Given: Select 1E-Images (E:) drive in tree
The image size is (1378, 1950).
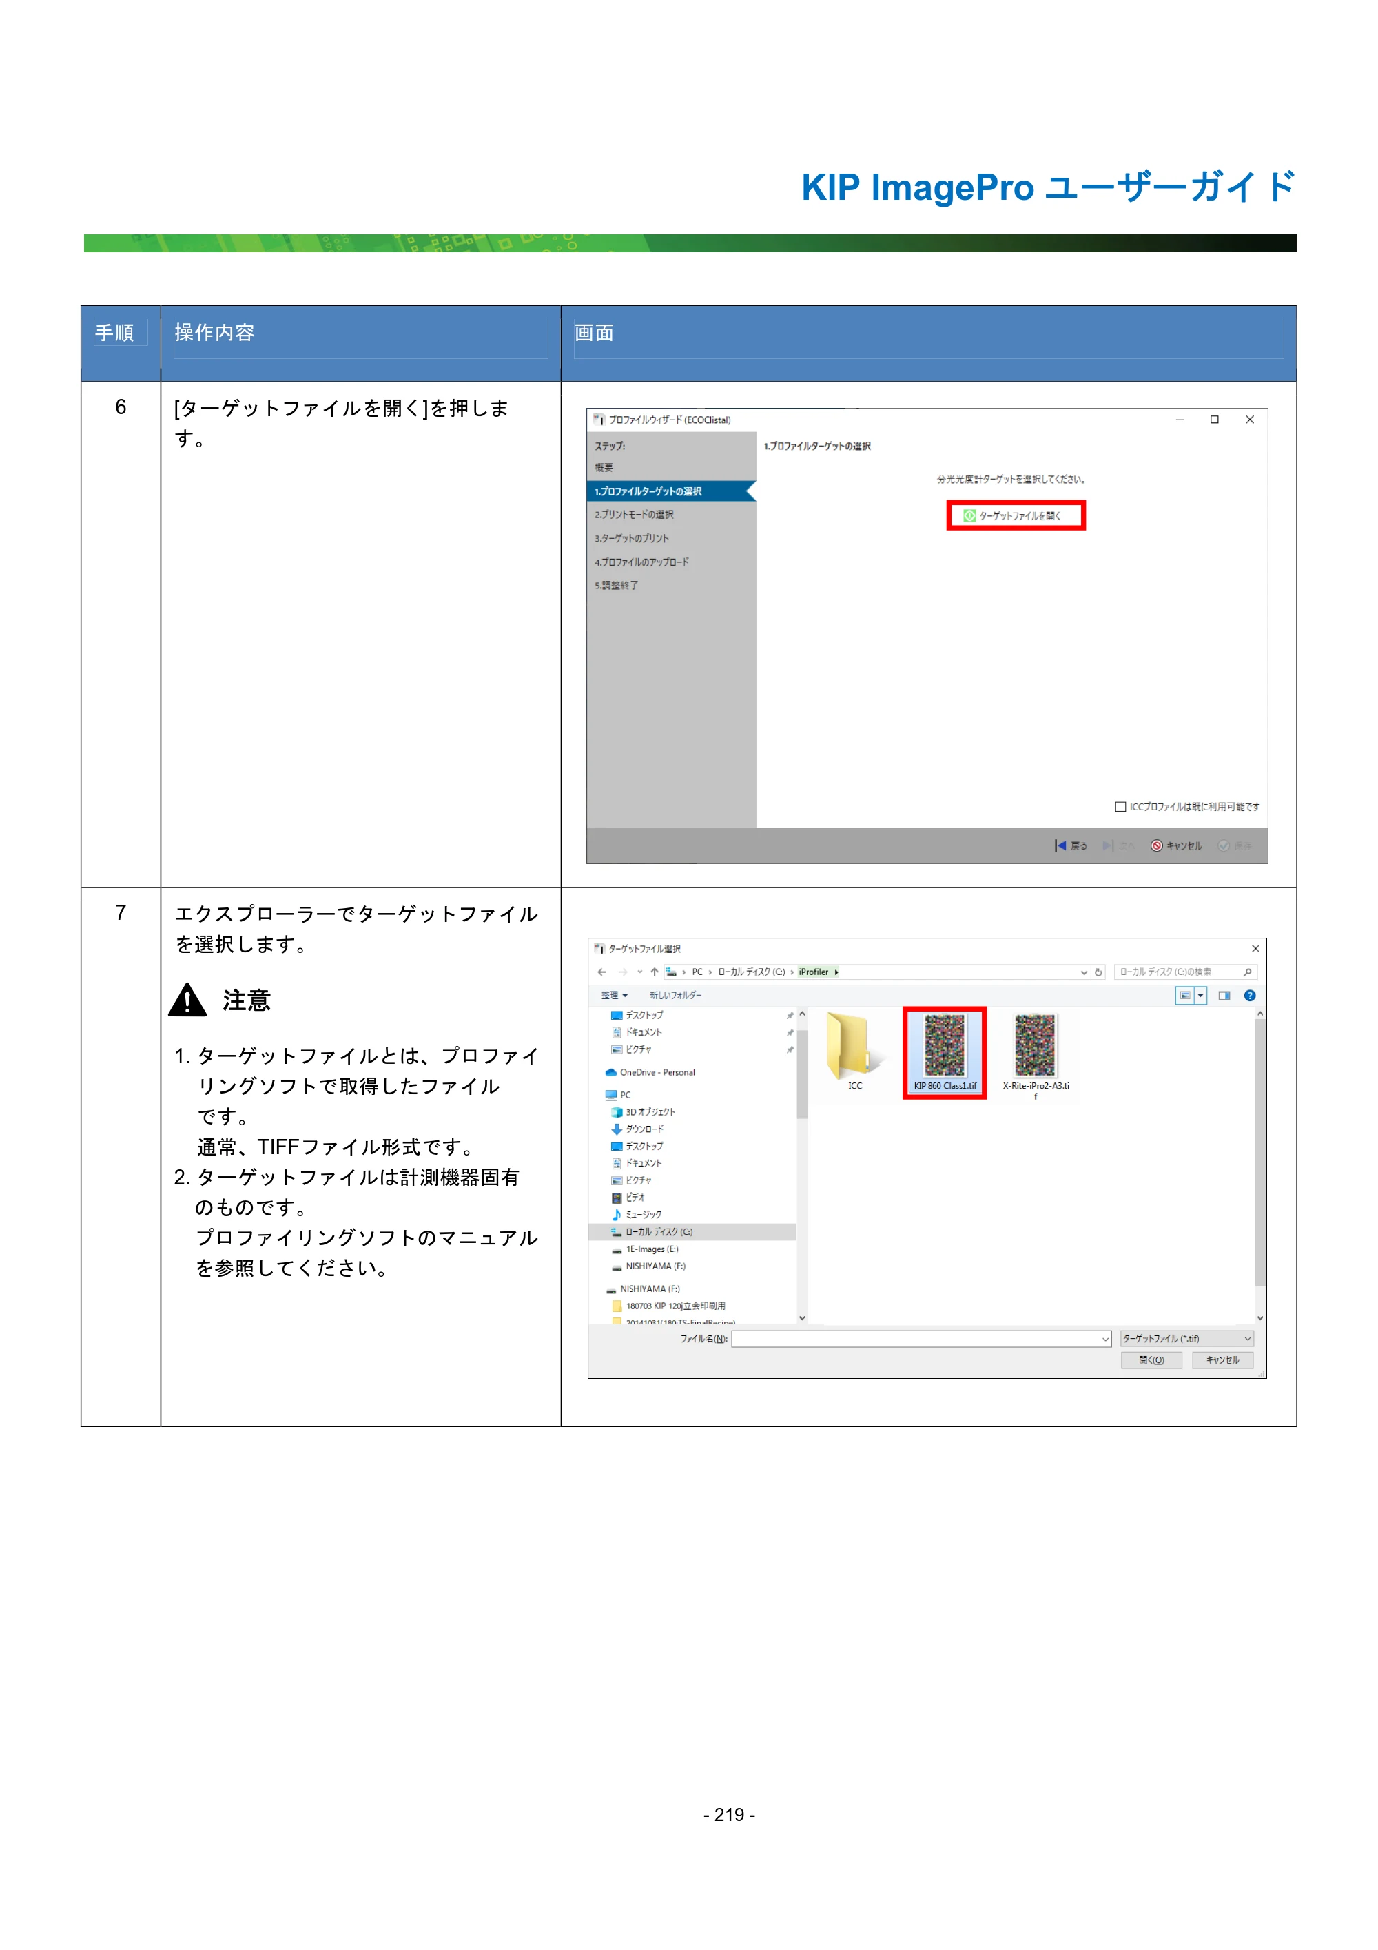Looking at the screenshot, I should (x=644, y=1249).
